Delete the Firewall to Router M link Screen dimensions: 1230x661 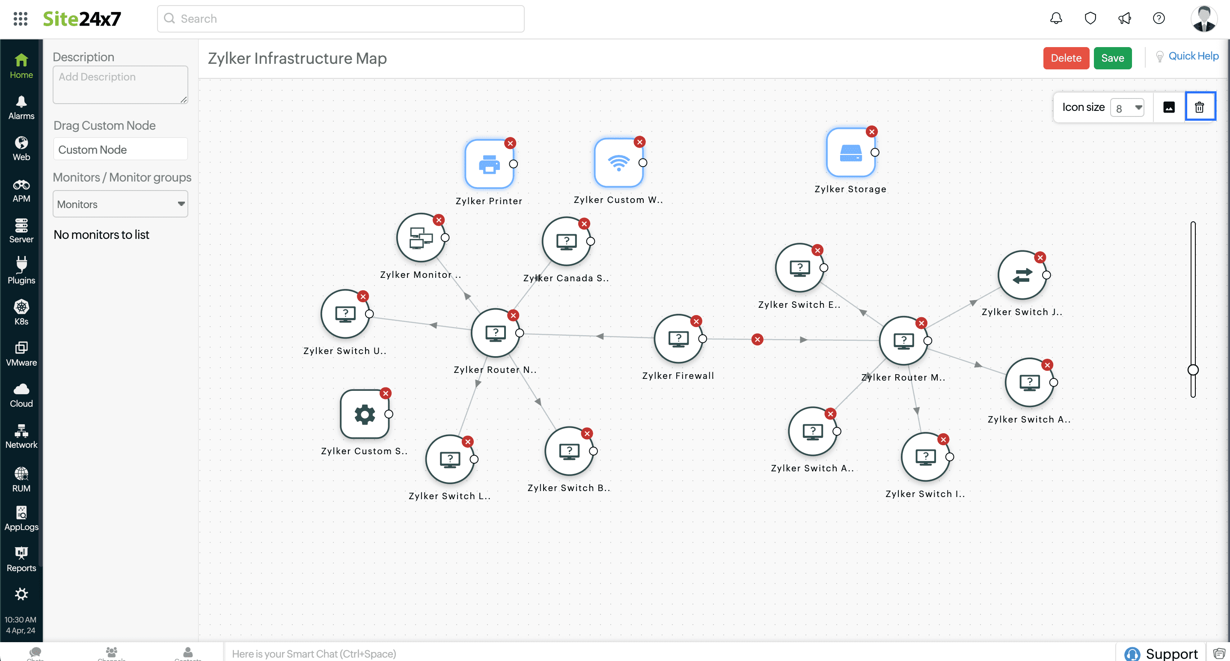pos(757,339)
